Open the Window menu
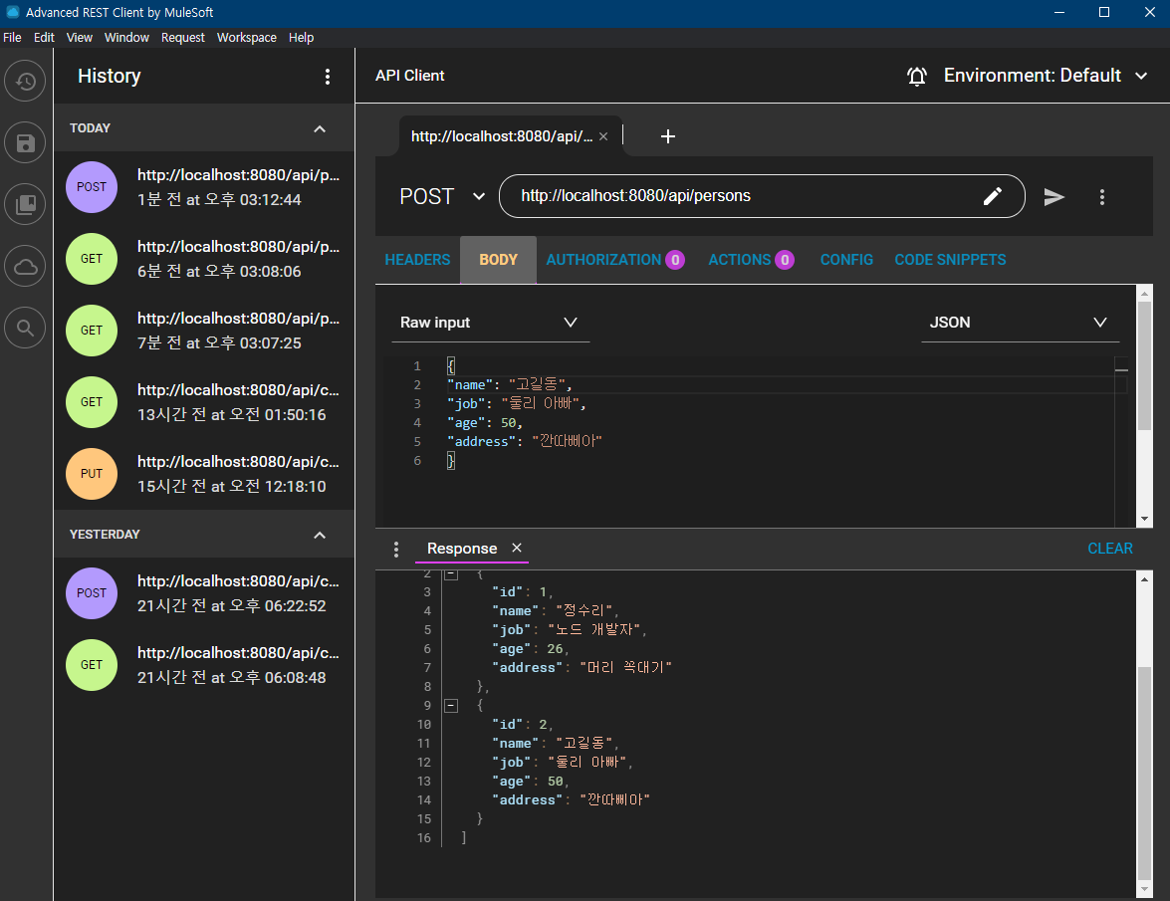The height and width of the screenshot is (901, 1170). tap(126, 37)
